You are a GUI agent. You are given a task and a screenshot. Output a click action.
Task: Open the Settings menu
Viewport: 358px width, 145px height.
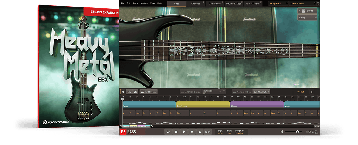144,3
